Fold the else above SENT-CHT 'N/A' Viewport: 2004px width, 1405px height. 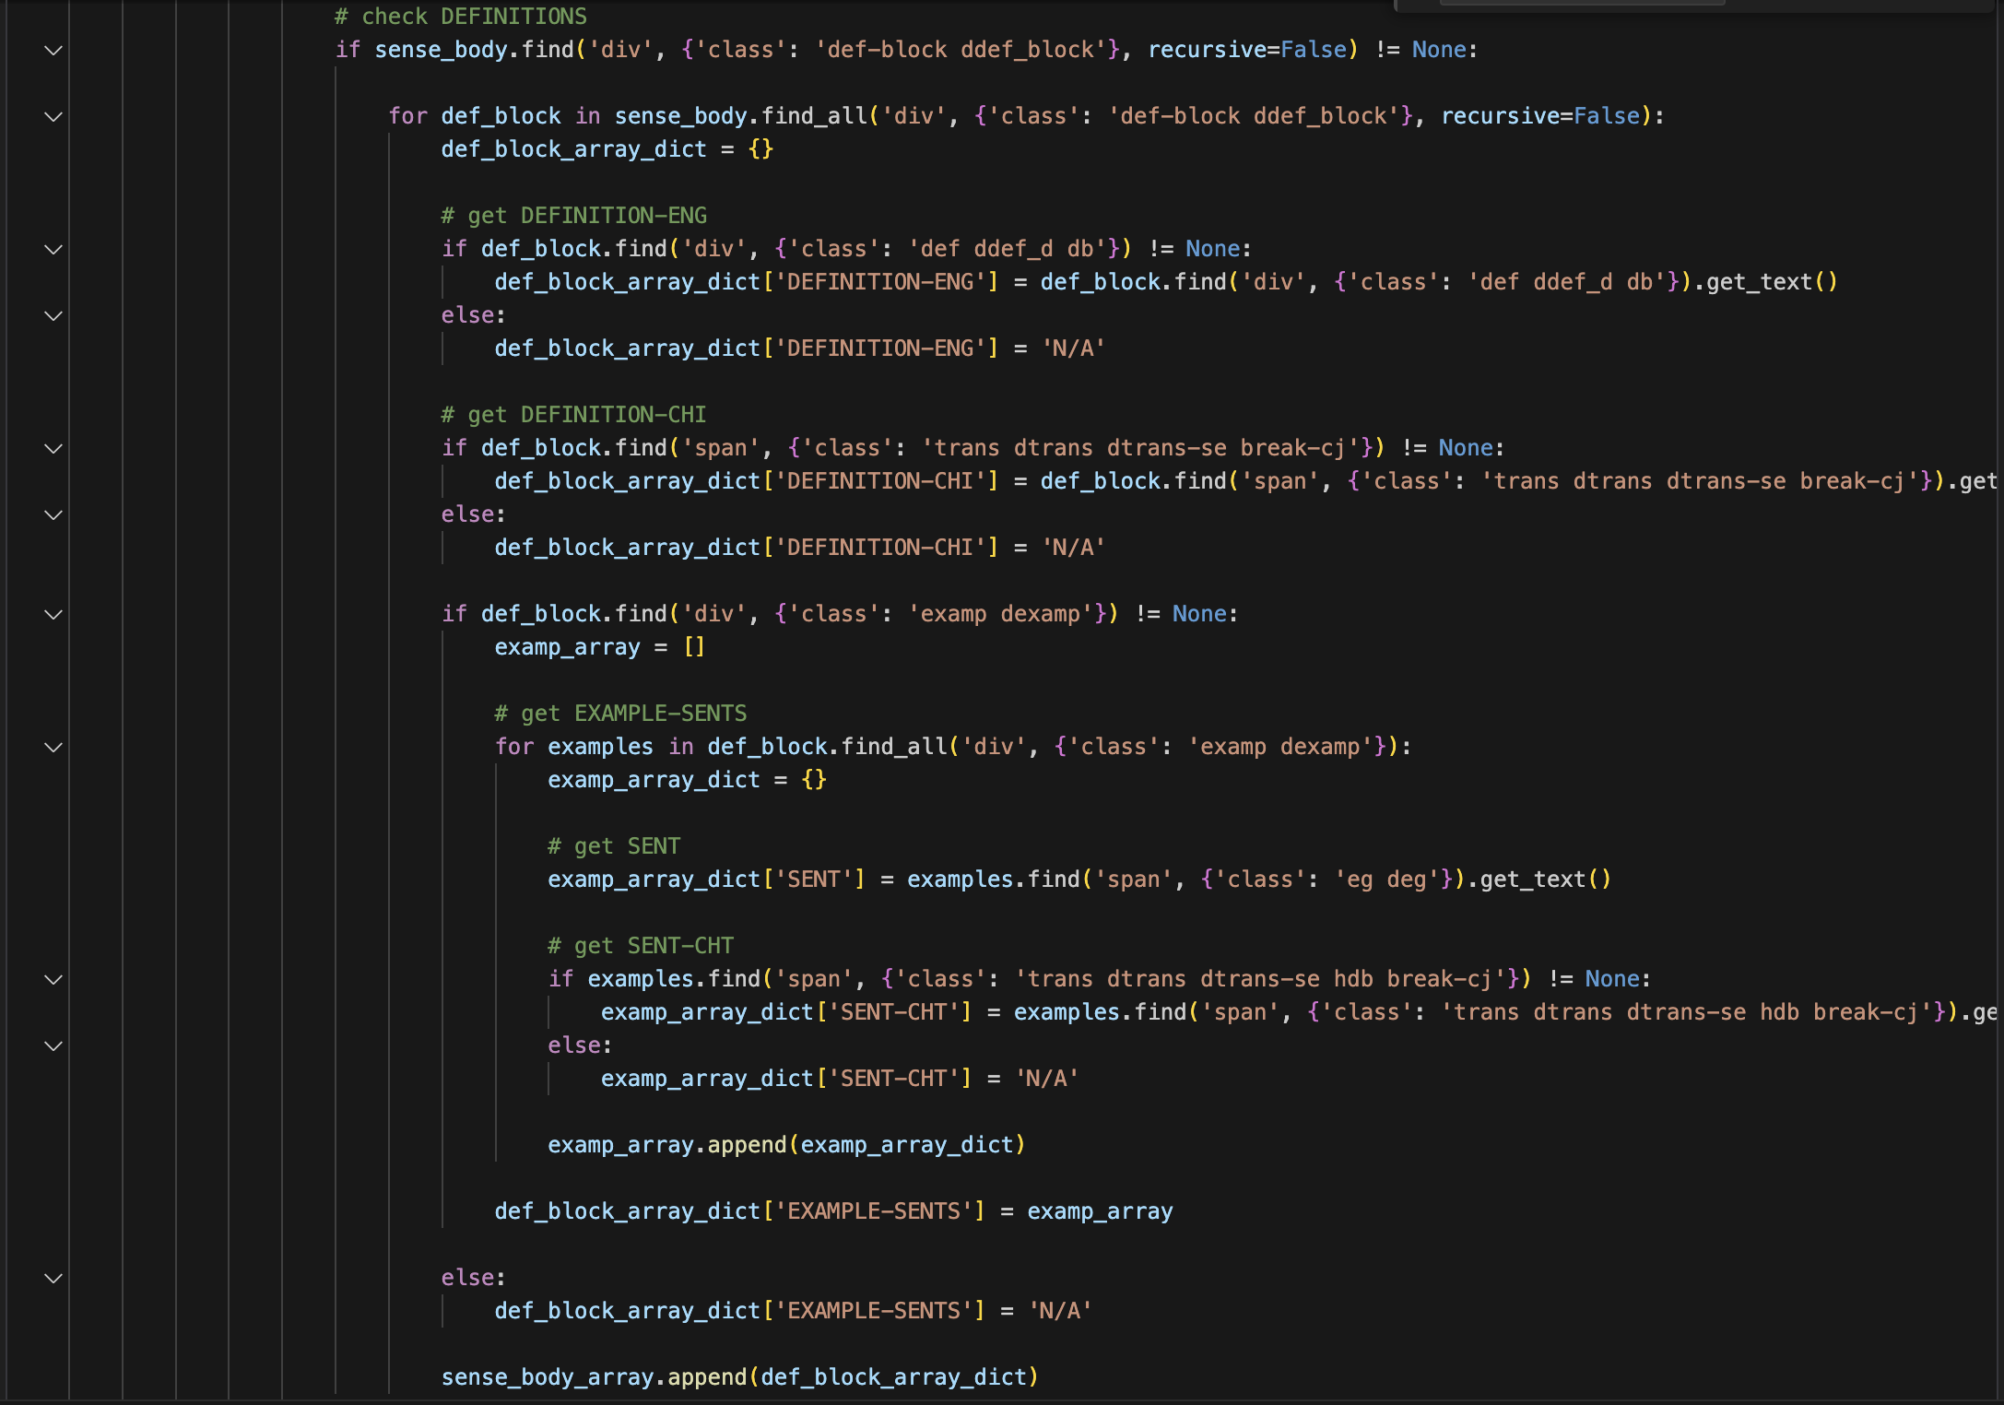pos(53,1045)
